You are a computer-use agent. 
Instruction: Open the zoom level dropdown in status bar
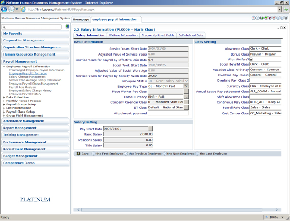(x=282, y=217)
